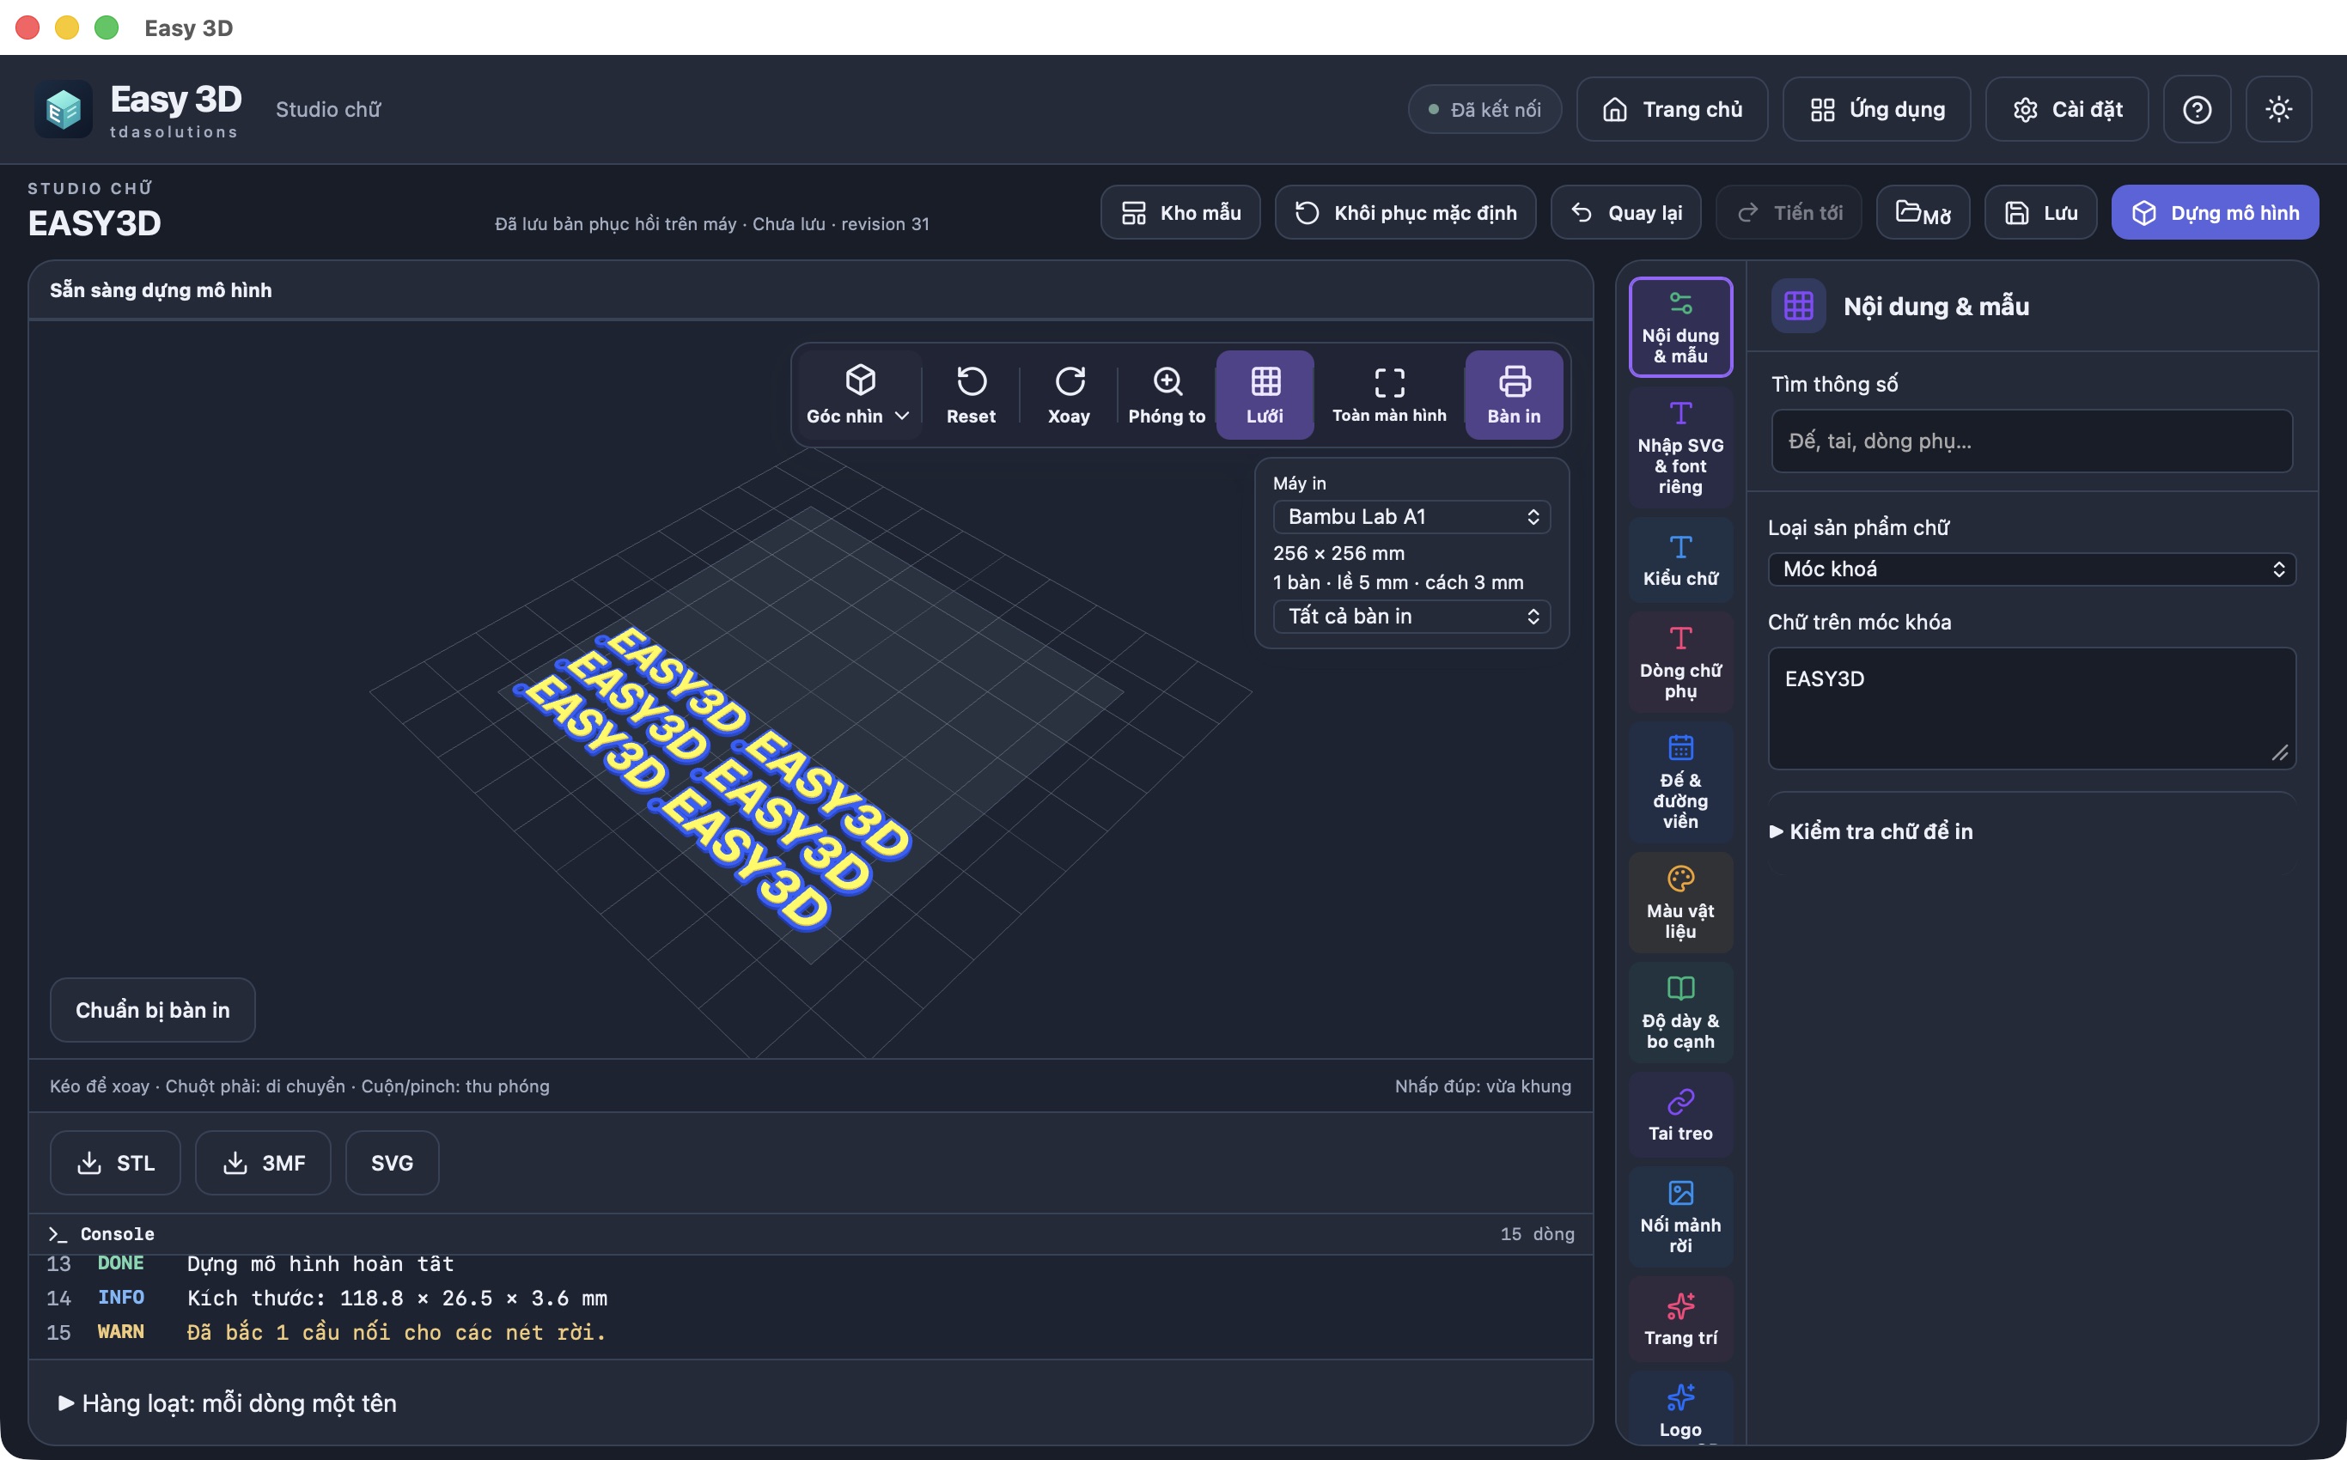Click the Xoay rotate icon
Screen dimensions: 2347x1460
click(1068, 395)
